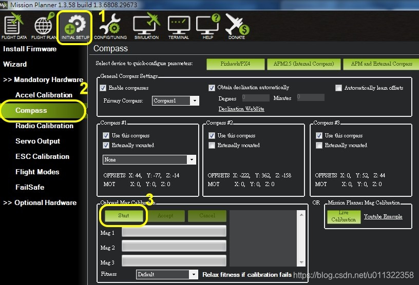Toggle Externally mounted for Compass #1
The height and width of the screenshot is (285, 419).
click(x=106, y=145)
